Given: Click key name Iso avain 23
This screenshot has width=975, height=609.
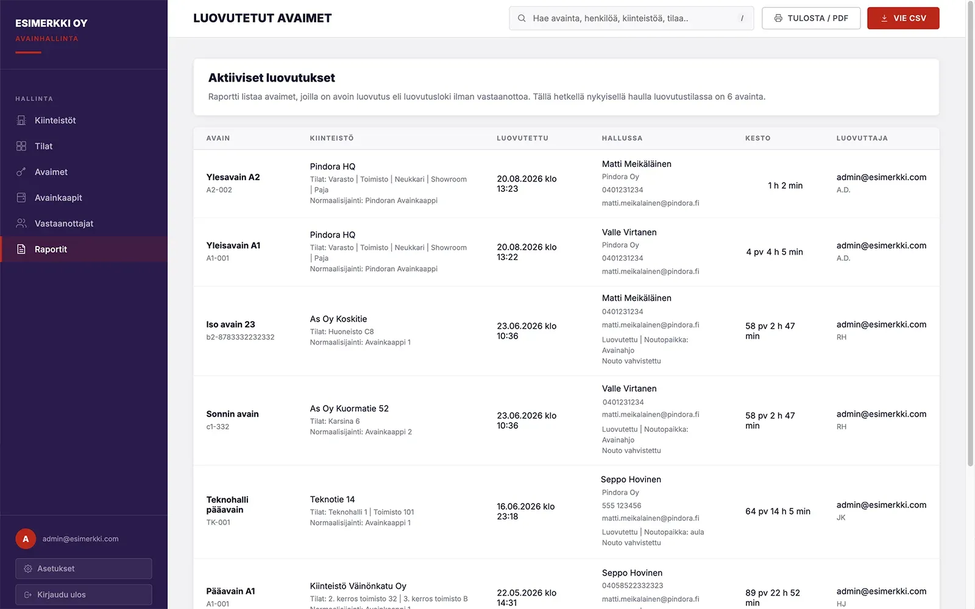Looking at the screenshot, I should [x=230, y=325].
